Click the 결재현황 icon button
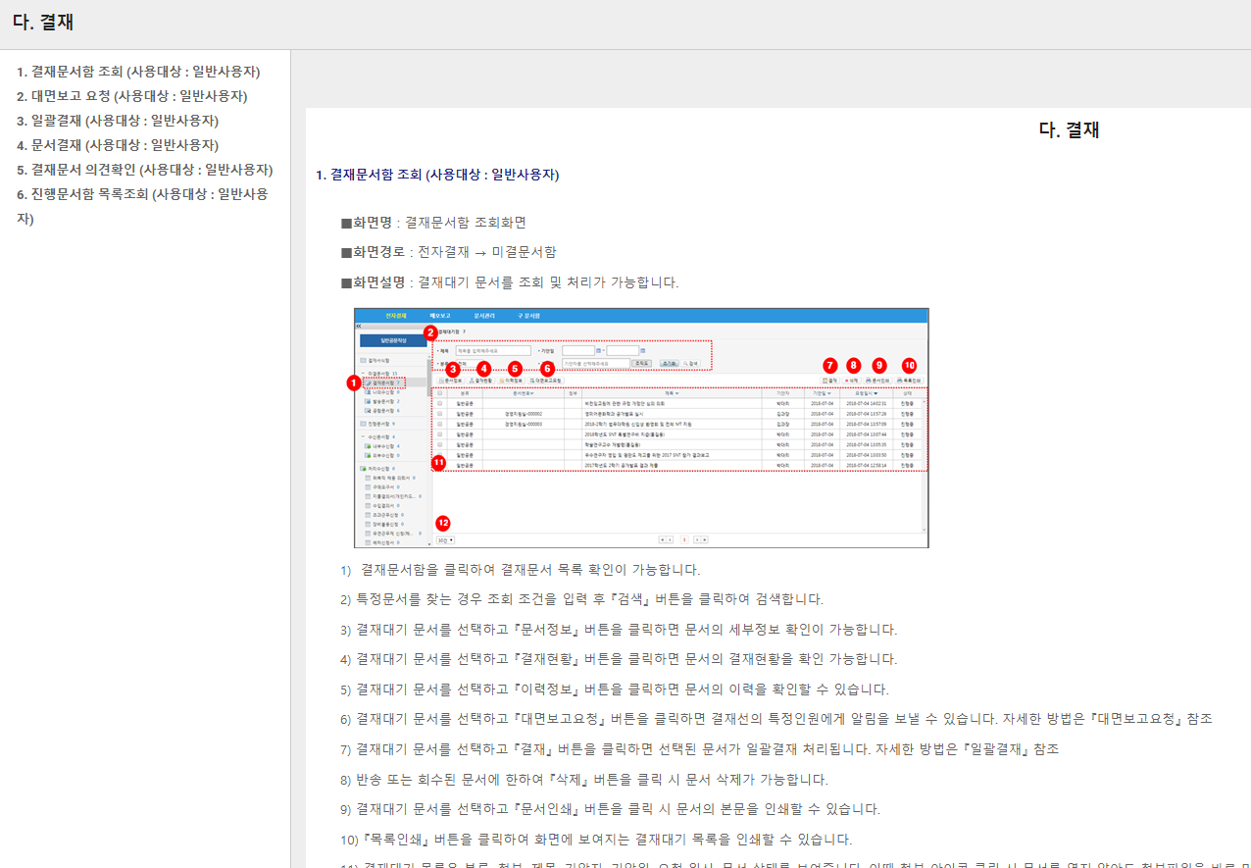The width and height of the screenshot is (1251, 868). coord(480,380)
